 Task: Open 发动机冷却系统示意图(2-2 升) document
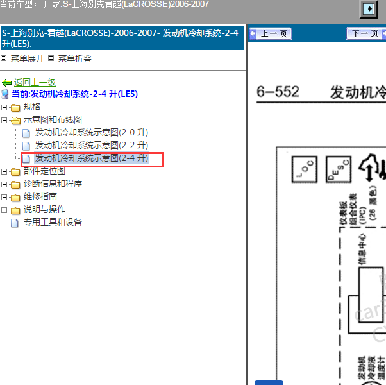(x=91, y=145)
